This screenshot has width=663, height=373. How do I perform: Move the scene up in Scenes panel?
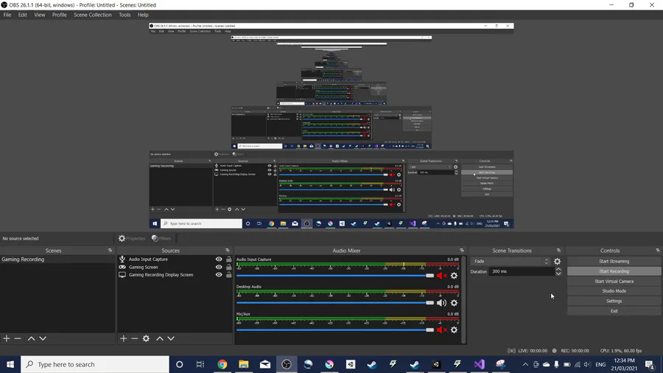click(x=31, y=338)
